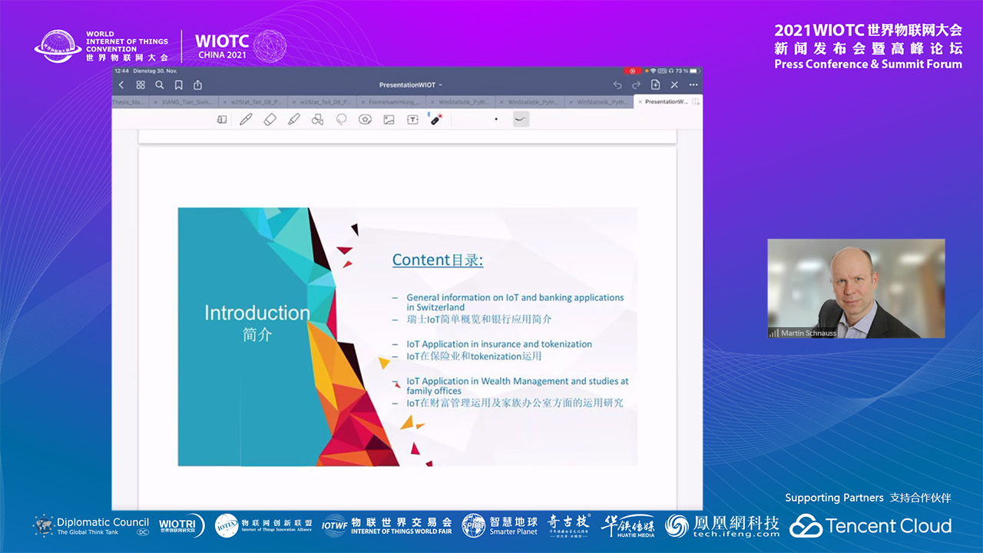Select the Highlighter tool
983x553 pixels.
pyautogui.click(x=293, y=120)
